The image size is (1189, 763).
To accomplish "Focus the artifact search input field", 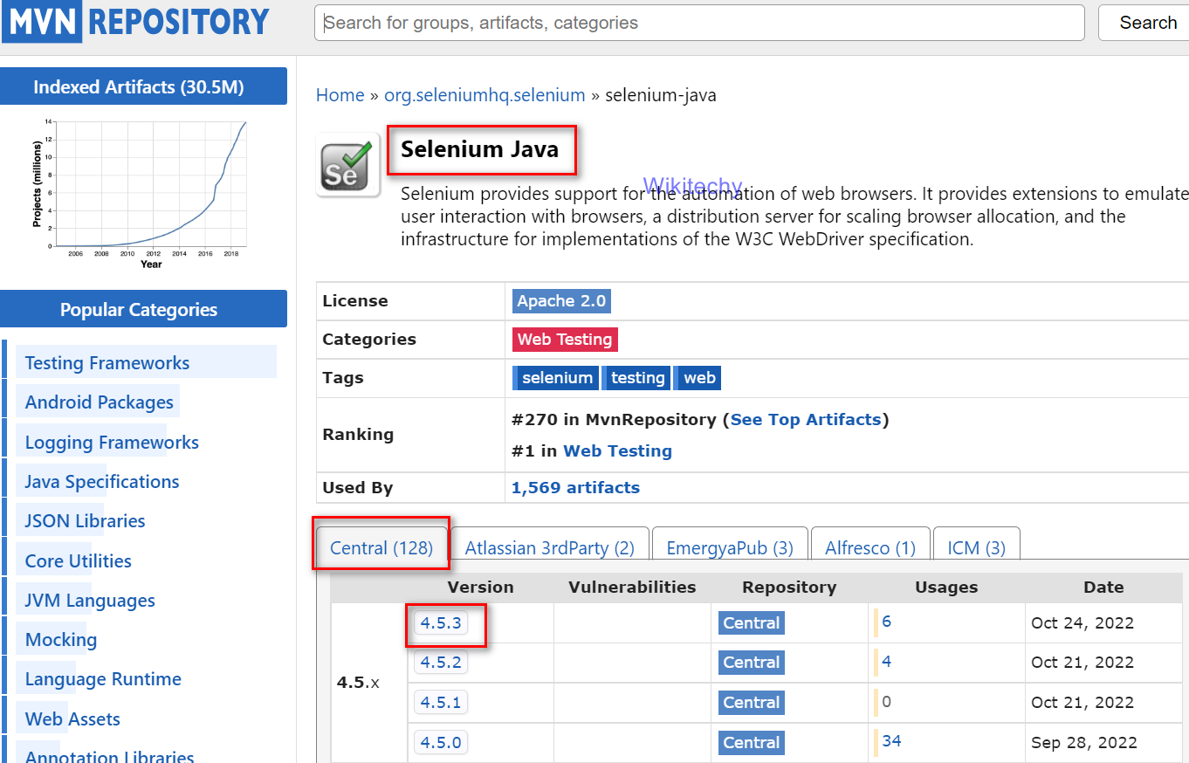I will point(698,23).
